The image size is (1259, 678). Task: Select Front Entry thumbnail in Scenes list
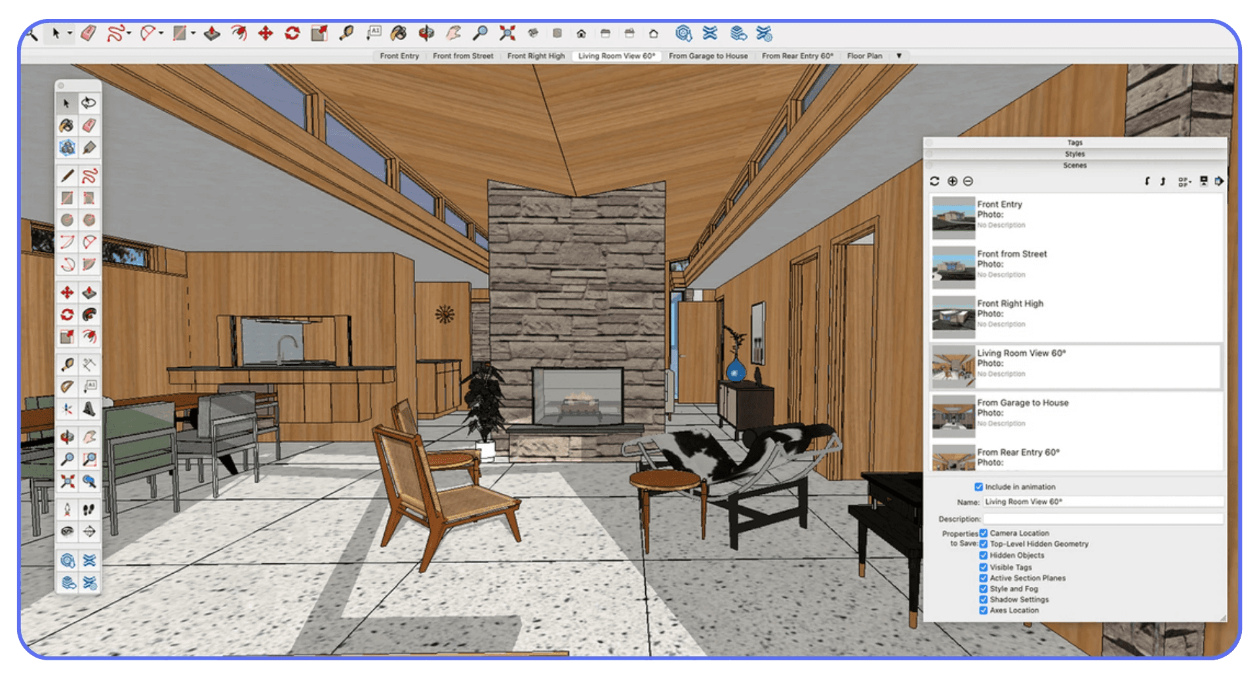click(953, 218)
